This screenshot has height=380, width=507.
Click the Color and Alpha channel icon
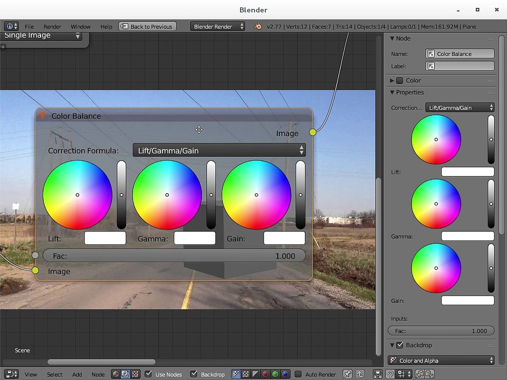click(393, 360)
